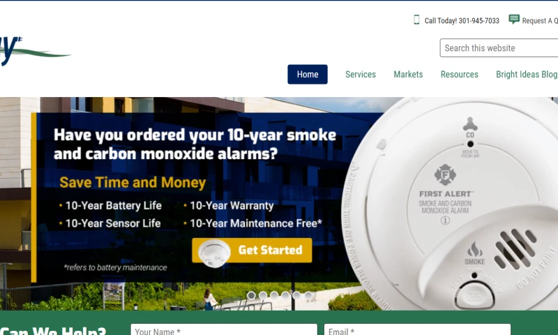Select the second carousel slide dot
Image resolution: width=558 pixels, height=335 pixels.
click(263, 295)
